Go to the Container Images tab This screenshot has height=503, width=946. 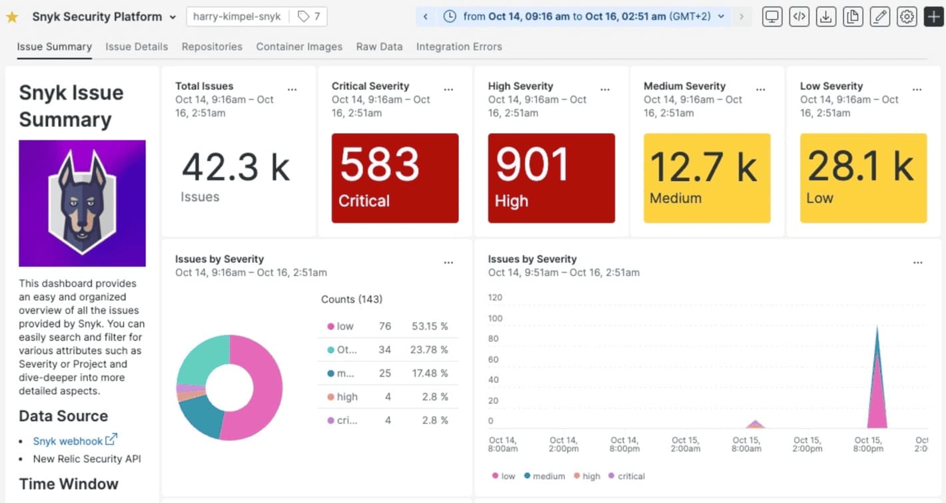[x=299, y=47]
